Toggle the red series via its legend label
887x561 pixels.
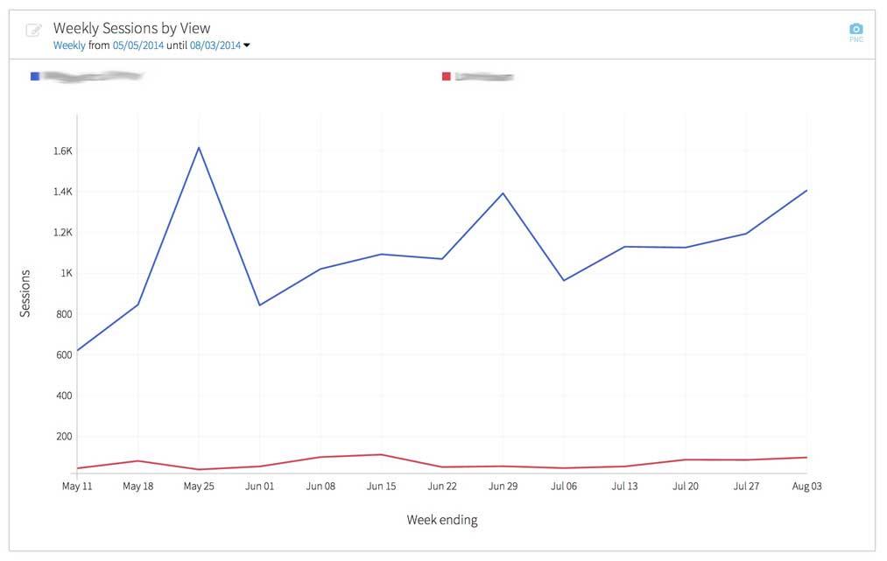[x=483, y=76]
